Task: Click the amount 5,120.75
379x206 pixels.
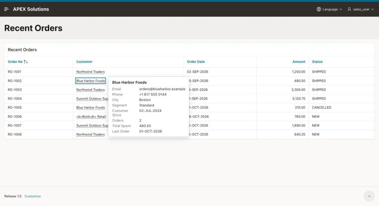Action: point(299,99)
